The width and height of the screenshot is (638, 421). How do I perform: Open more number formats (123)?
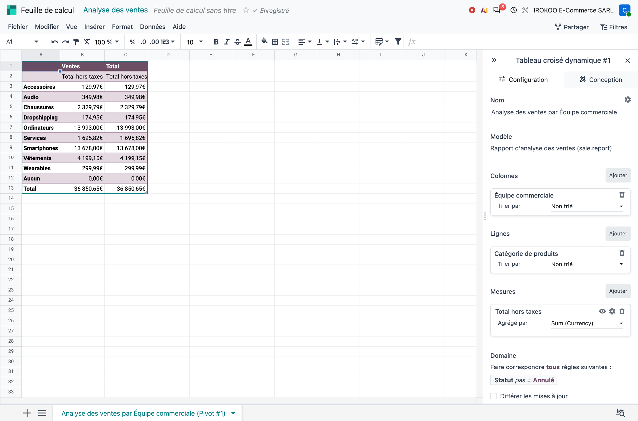(168, 42)
